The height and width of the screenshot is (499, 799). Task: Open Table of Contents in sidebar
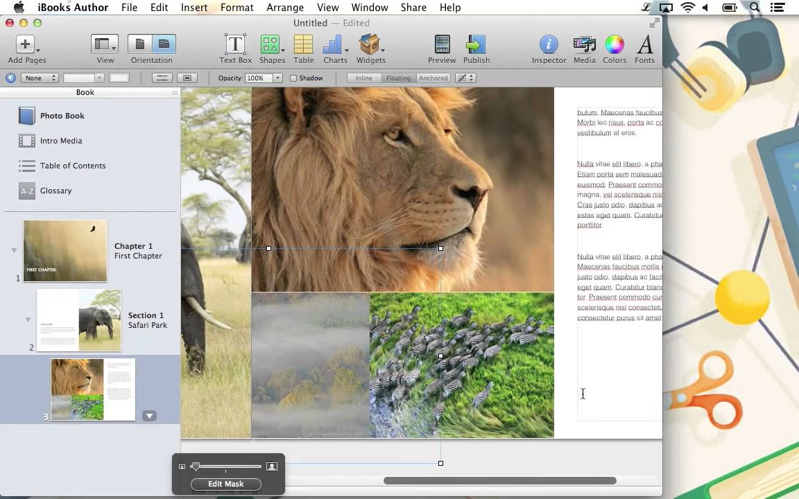click(73, 166)
